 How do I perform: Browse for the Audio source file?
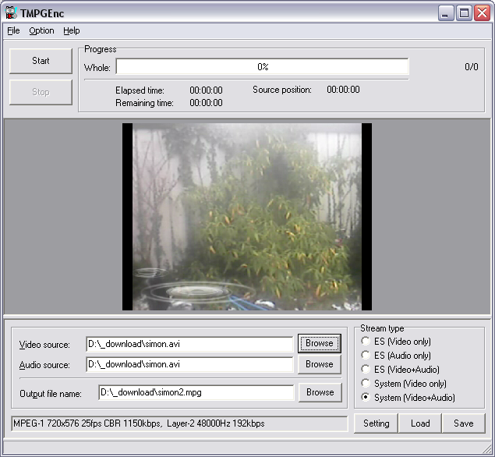(320, 364)
